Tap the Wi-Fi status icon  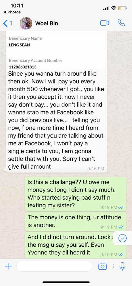click(x=114, y=8)
